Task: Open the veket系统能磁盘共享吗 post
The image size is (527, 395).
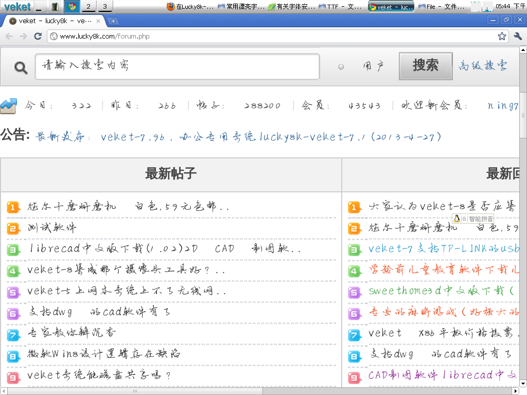Action: coord(99,375)
